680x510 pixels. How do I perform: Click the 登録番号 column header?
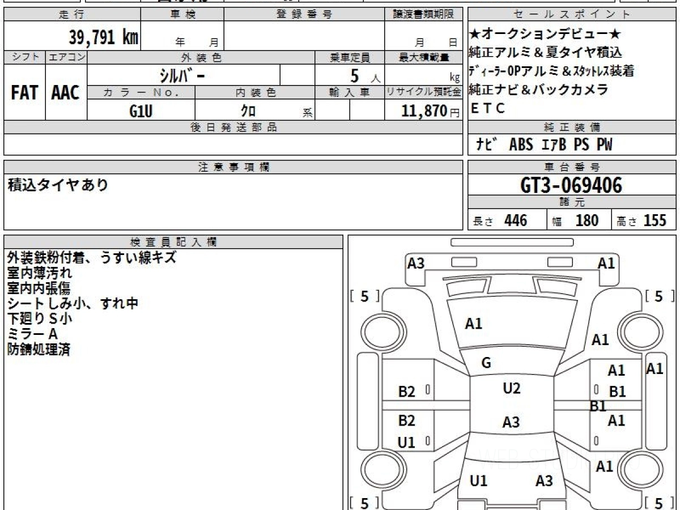[x=304, y=15]
